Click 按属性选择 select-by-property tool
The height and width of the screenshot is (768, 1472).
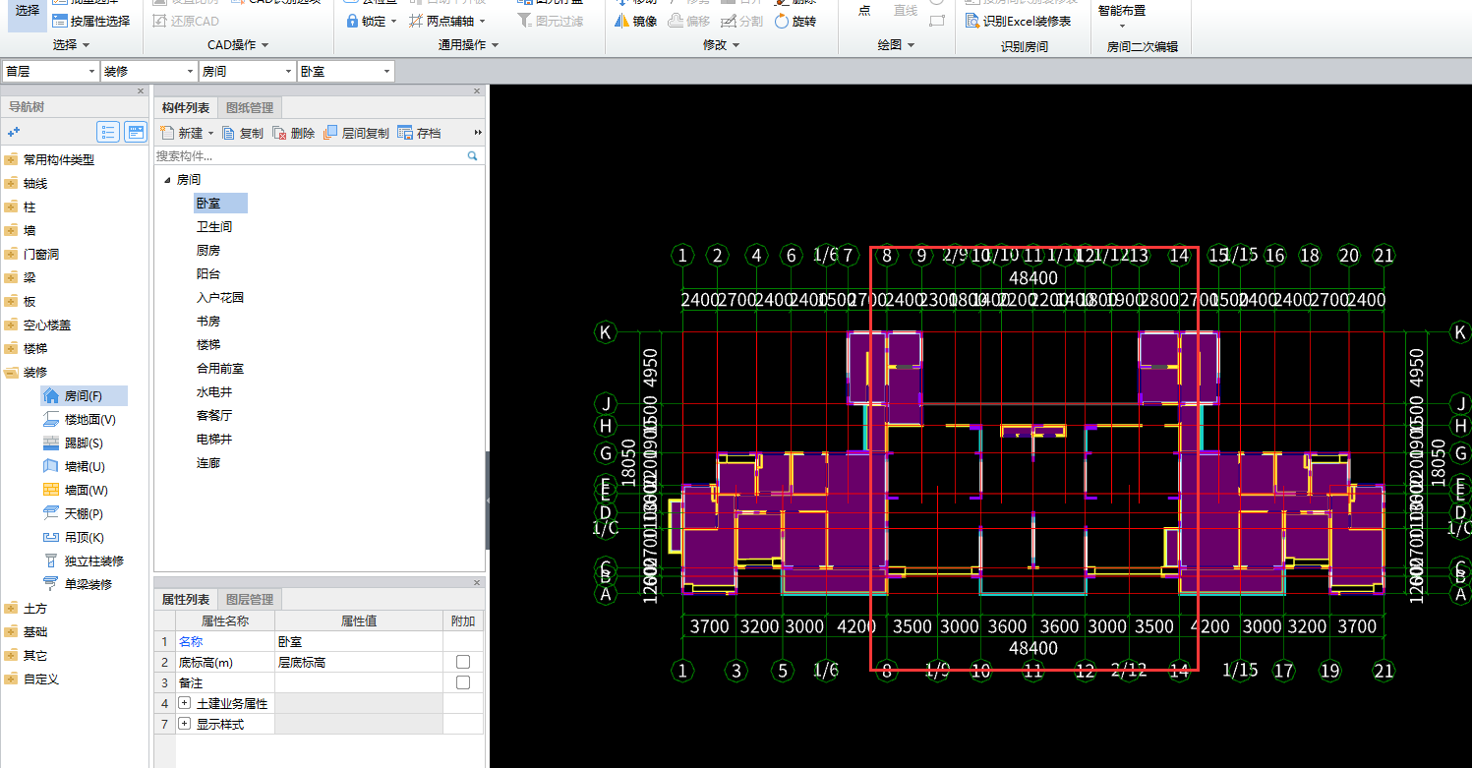90,21
